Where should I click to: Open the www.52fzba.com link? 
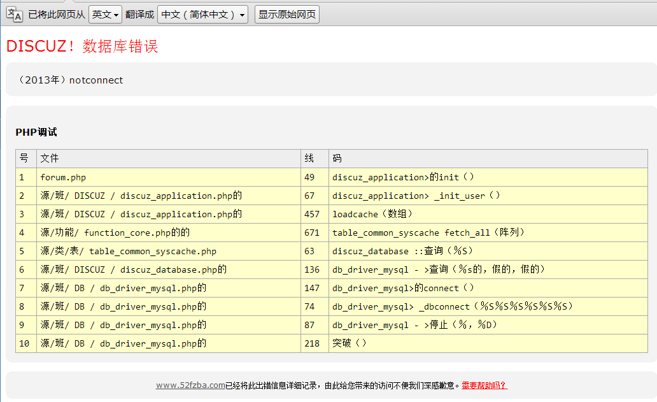(190, 385)
